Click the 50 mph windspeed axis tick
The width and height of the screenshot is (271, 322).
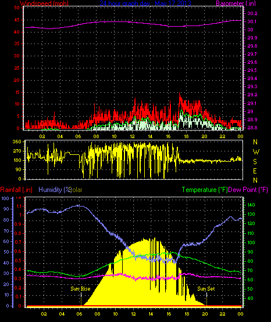pyautogui.click(x=17, y=8)
